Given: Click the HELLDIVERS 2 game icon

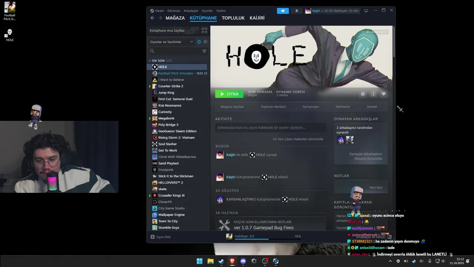Looking at the screenshot, I should pyautogui.click(x=155, y=183).
